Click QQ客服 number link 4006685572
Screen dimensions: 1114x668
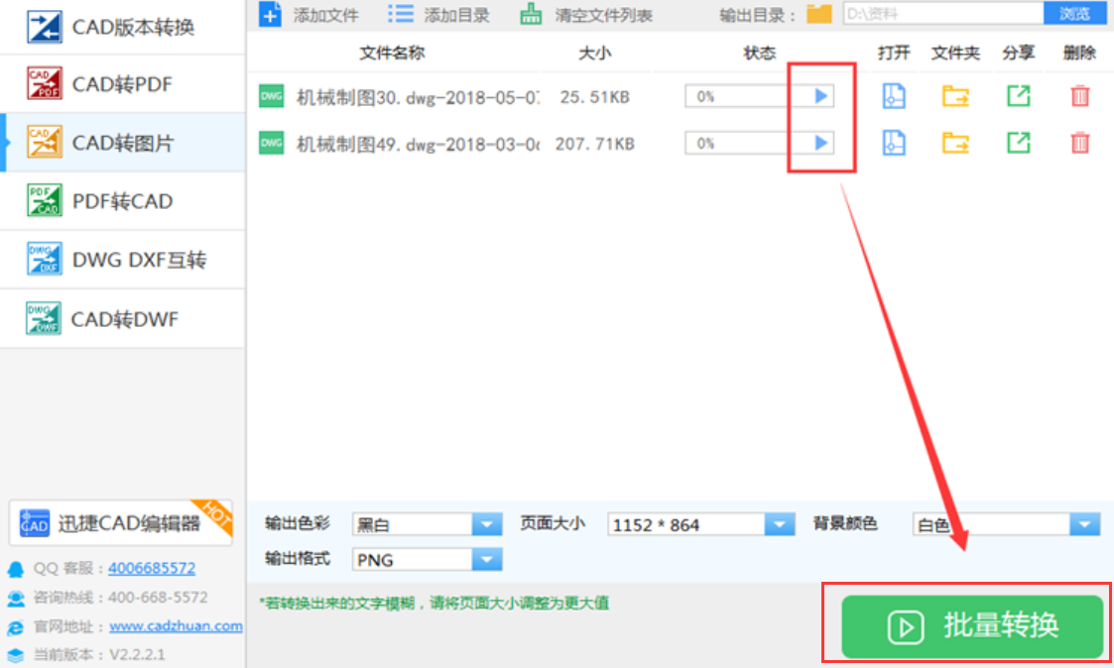[x=152, y=568]
